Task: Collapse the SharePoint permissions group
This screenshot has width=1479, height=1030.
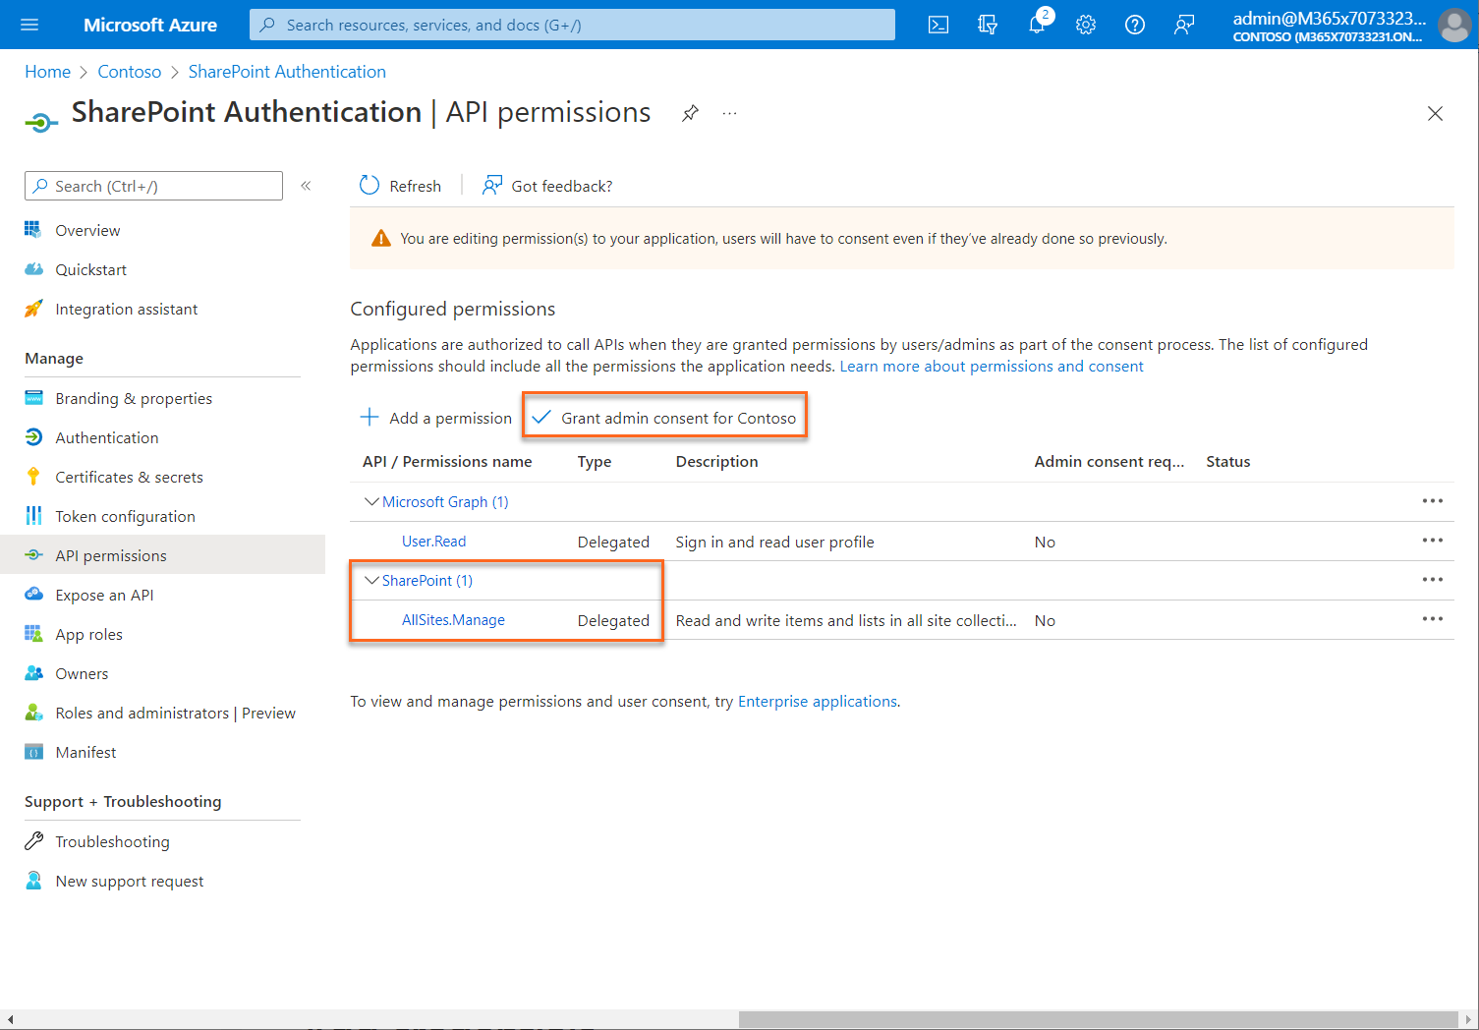Action: (x=371, y=580)
